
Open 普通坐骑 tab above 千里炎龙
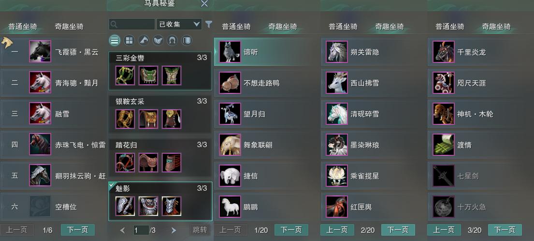point(450,27)
